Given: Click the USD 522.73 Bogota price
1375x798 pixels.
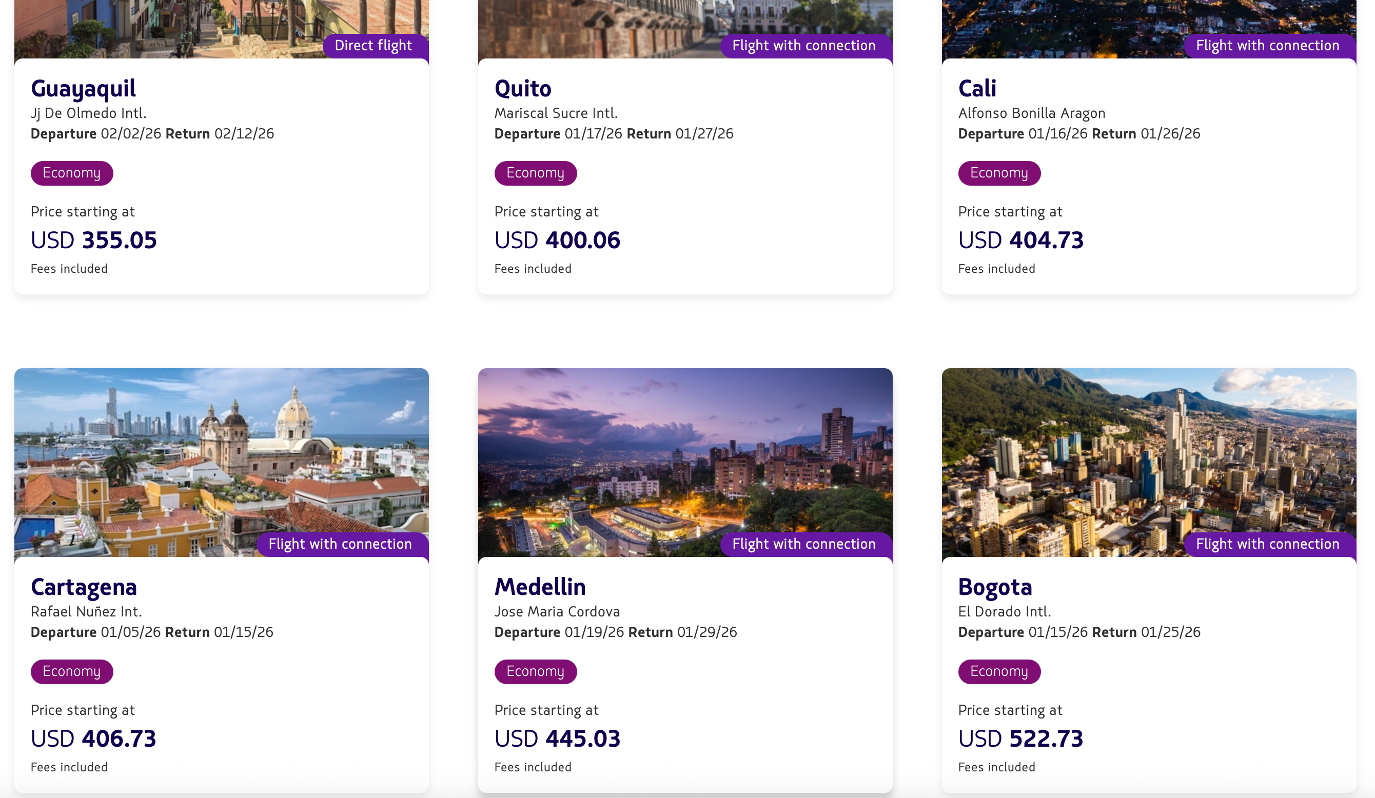Looking at the screenshot, I should point(1020,738).
